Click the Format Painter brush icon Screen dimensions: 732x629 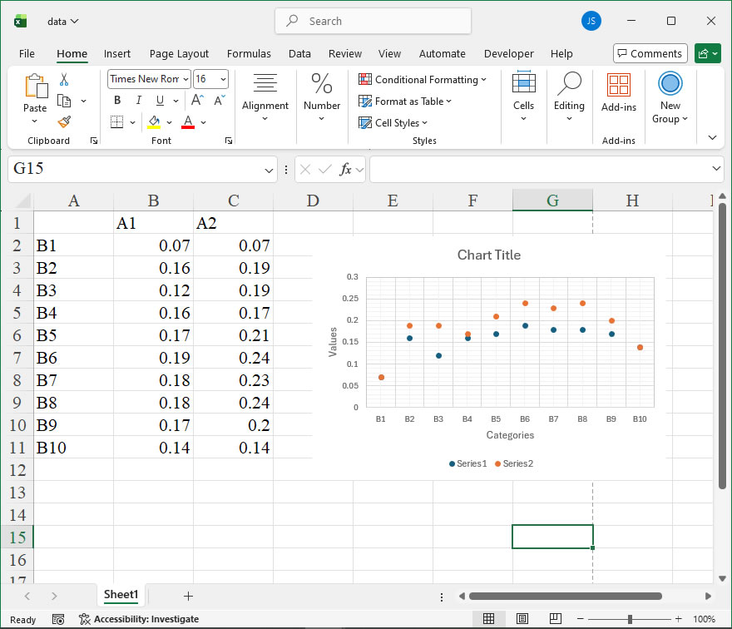click(x=64, y=121)
